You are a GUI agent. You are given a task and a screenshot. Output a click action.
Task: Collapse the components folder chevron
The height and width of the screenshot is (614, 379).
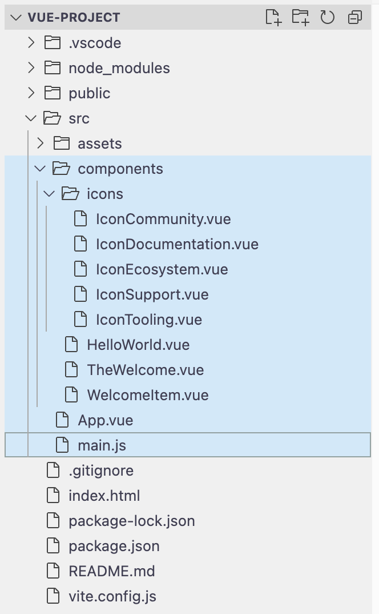tap(40, 169)
